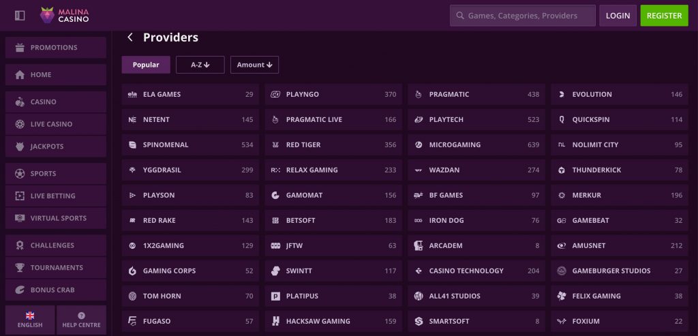Click the Live Casino chip icon
The image size is (698, 336).
[20, 124]
